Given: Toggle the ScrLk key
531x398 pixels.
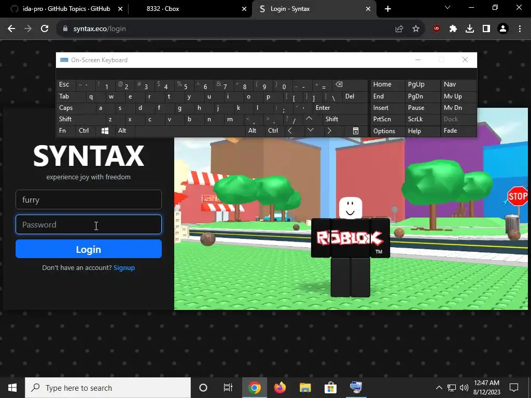Looking at the screenshot, I should click(422, 119).
